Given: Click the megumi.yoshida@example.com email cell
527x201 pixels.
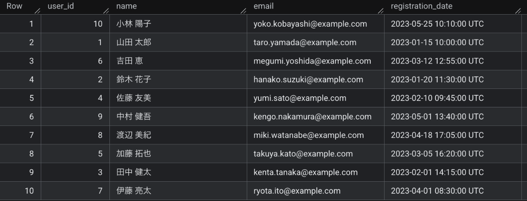Looking at the screenshot, I should (312, 61).
